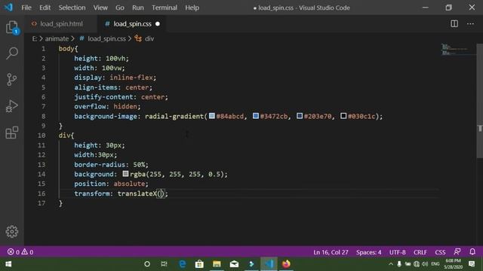Open color picker for #203e70 swatch

point(300,116)
